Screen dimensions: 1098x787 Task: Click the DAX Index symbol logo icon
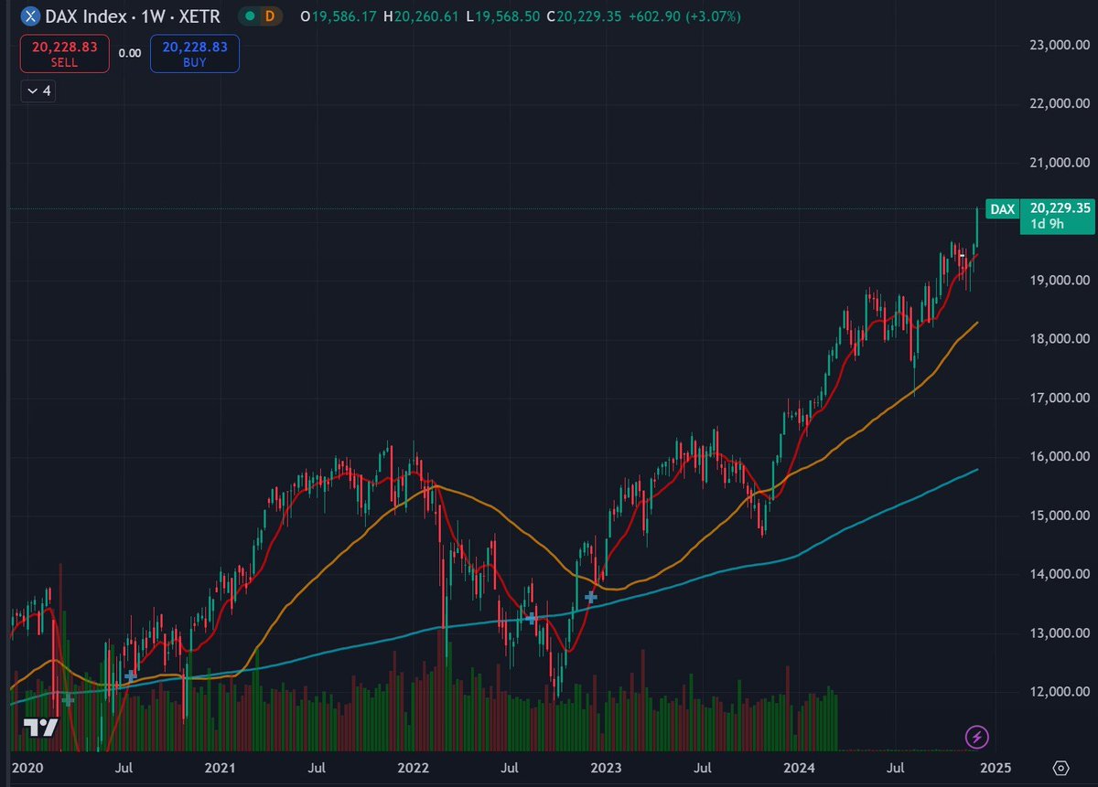pyautogui.click(x=31, y=16)
